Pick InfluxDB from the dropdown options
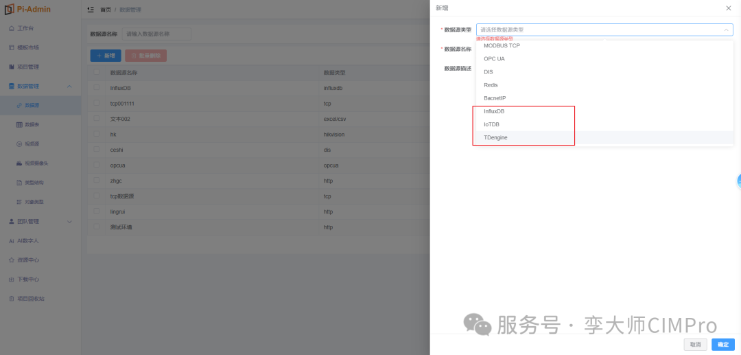The height and width of the screenshot is (355, 741). (x=604, y=111)
